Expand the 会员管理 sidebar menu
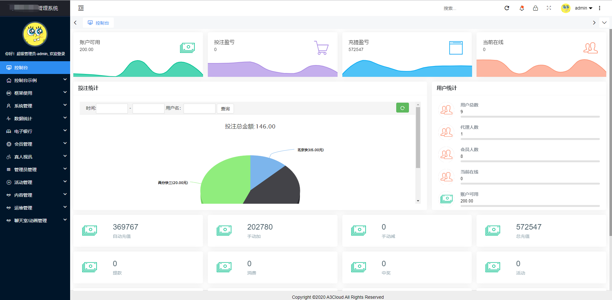Viewport: 612px width, 300px height. [35, 144]
